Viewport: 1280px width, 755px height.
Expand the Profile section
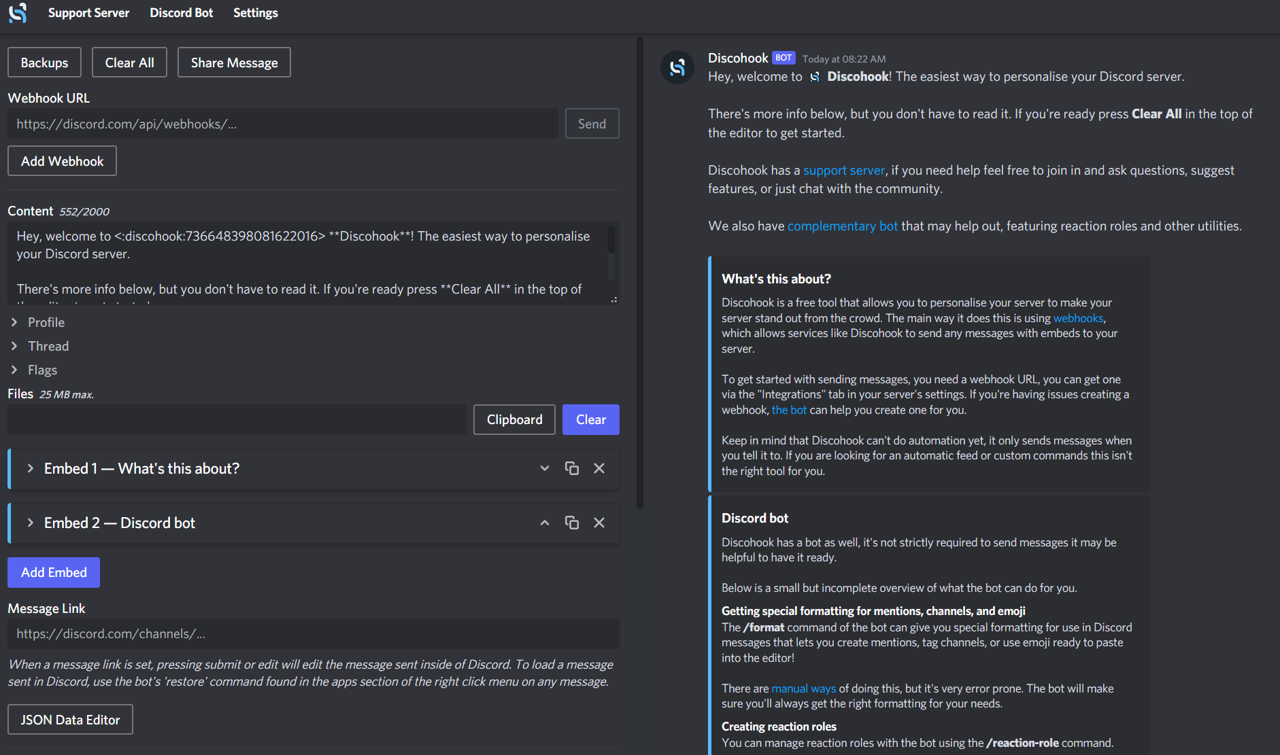[46, 322]
